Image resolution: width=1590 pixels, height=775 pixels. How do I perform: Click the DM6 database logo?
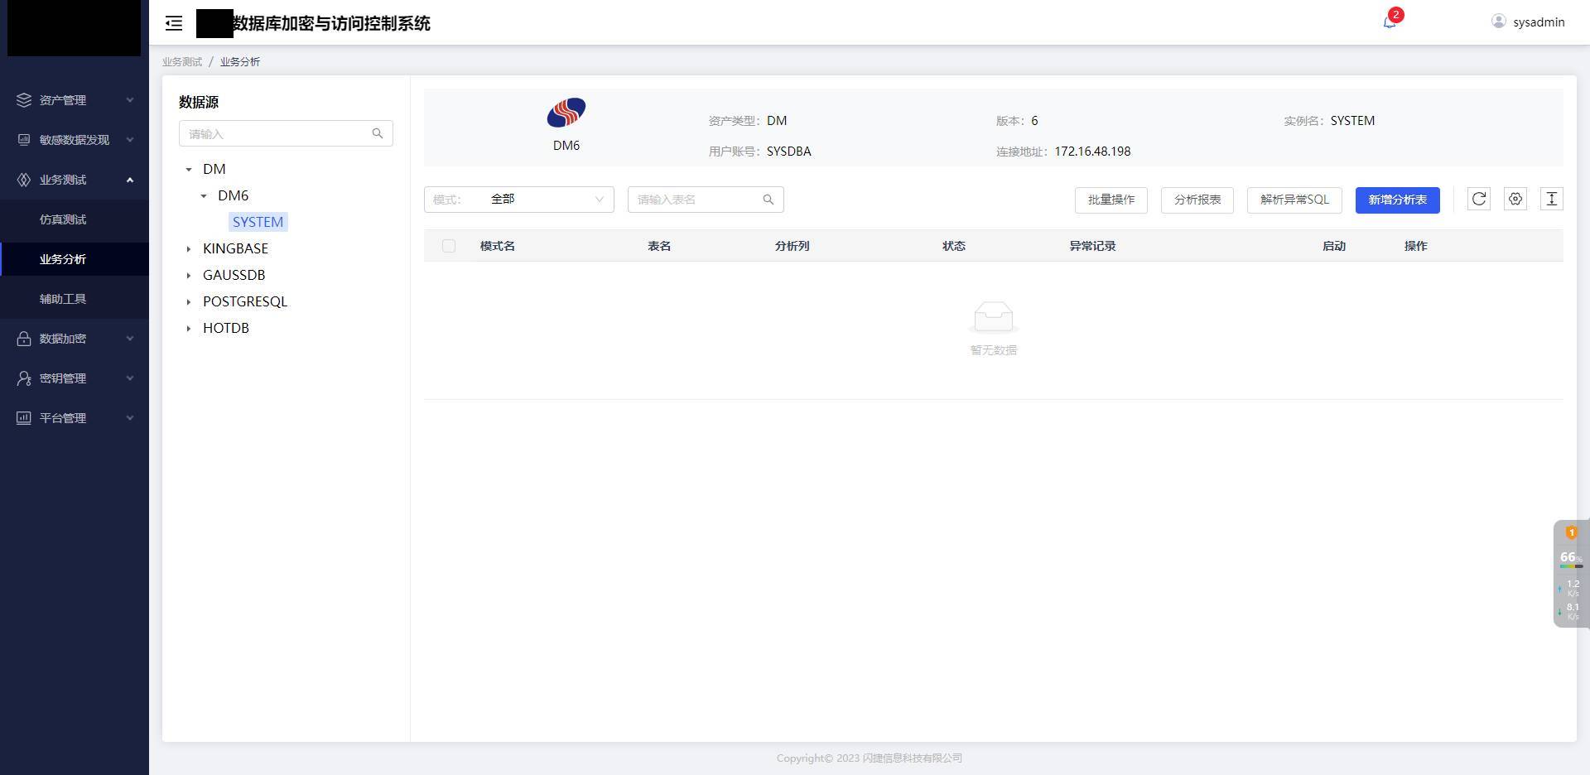pyautogui.click(x=566, y=113)
